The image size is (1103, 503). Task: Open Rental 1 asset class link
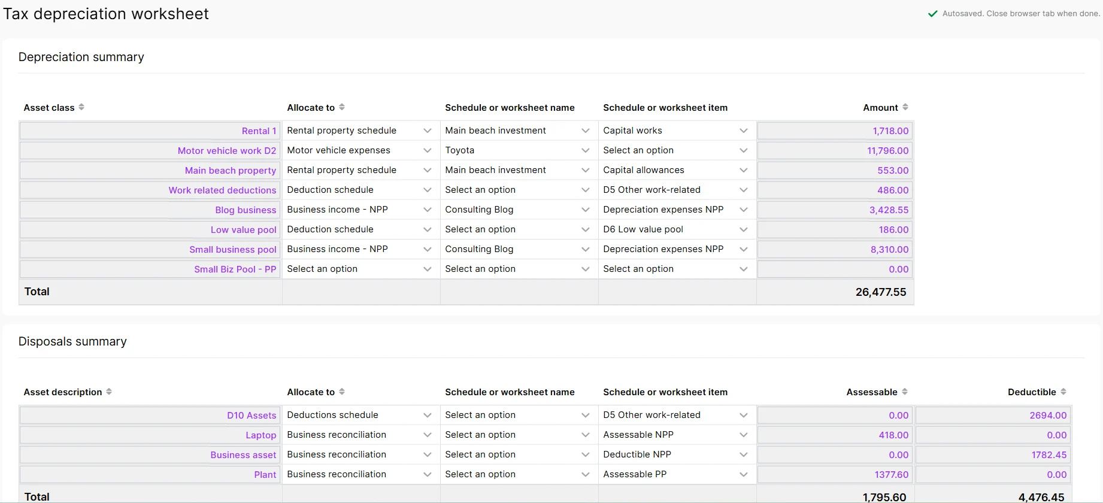tap(259, 131)
